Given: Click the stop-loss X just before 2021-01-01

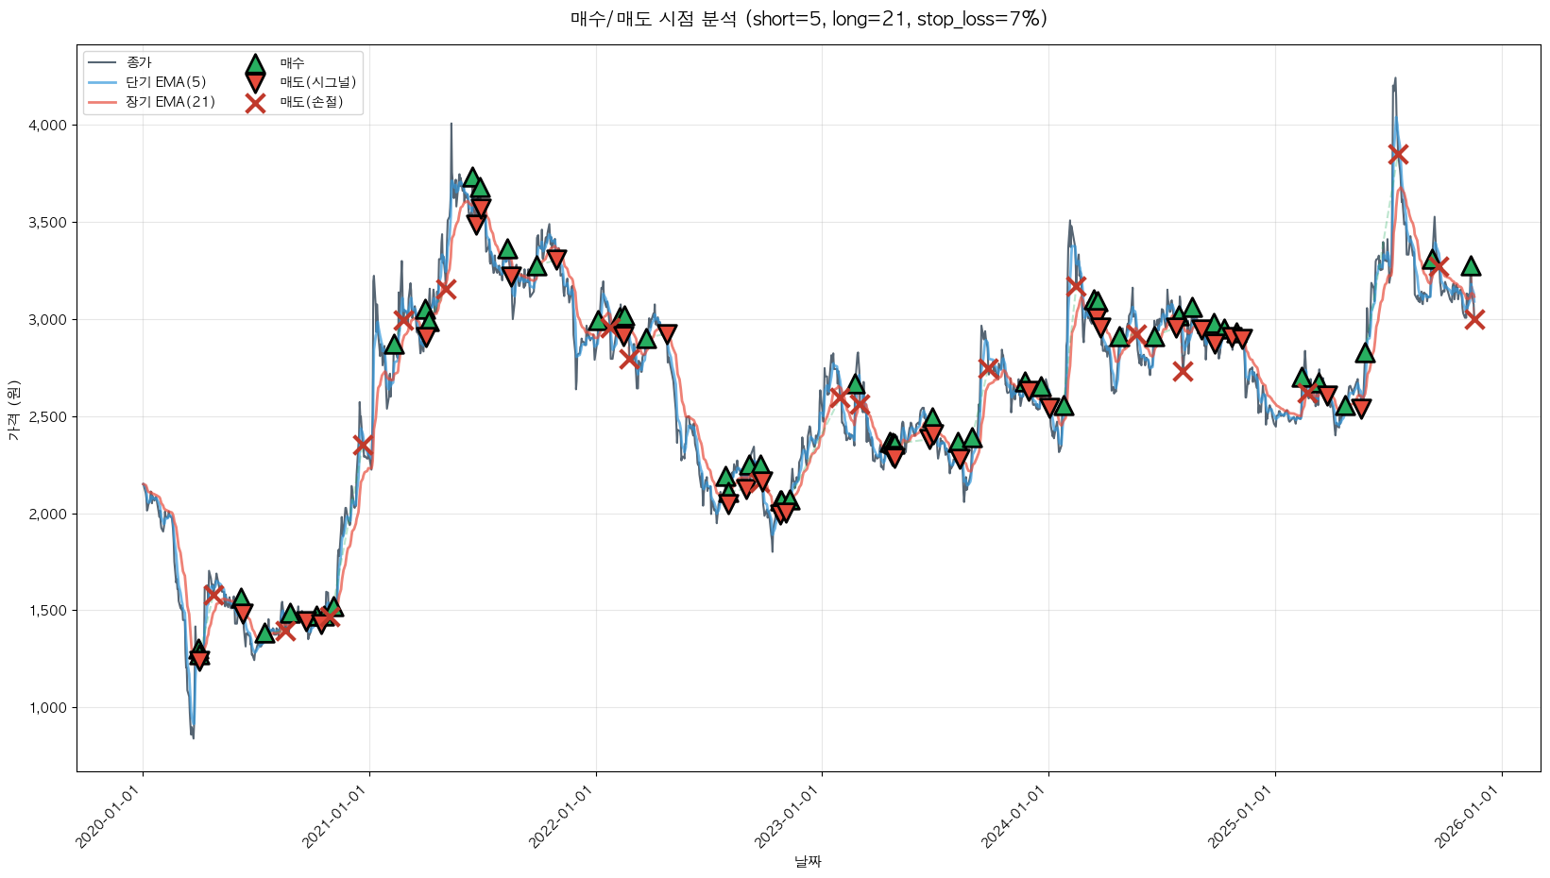Looking at the screenshot, I should [363, 445].
